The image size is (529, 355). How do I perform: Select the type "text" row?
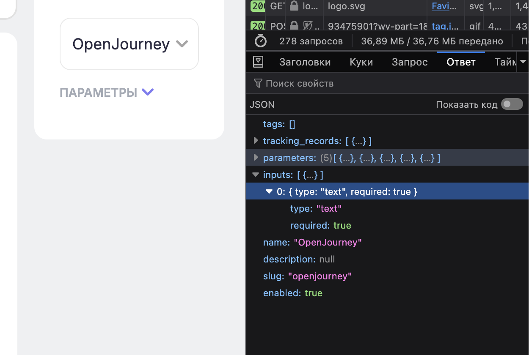point(387,208)
